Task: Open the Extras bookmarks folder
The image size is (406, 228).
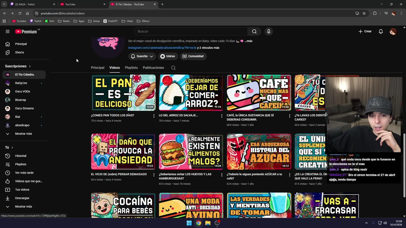Action: coord(94,21)
